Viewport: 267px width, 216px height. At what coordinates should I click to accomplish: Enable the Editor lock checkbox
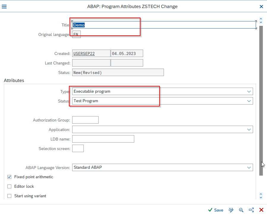click(10, 187)
